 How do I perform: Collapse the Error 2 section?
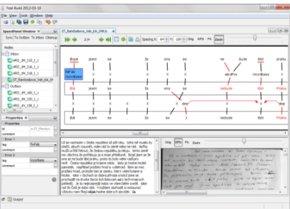point(3,155)
